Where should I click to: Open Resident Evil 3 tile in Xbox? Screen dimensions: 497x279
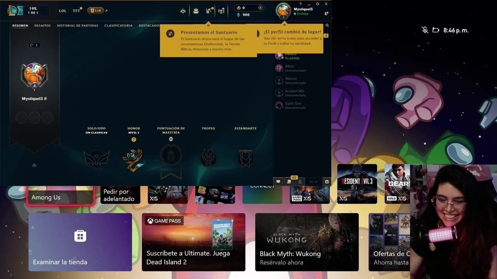coord(357,184)
